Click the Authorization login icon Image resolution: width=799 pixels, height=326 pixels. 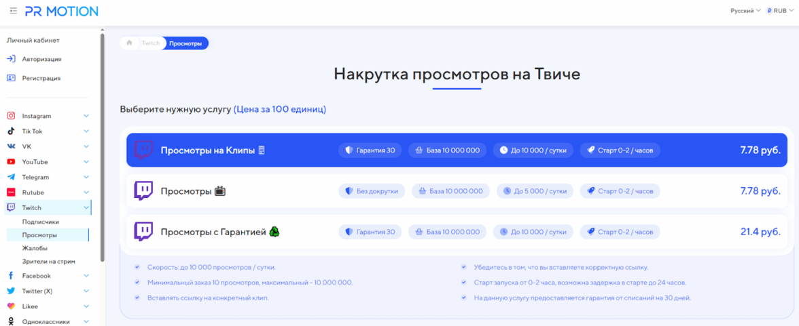tap(11, 59)
